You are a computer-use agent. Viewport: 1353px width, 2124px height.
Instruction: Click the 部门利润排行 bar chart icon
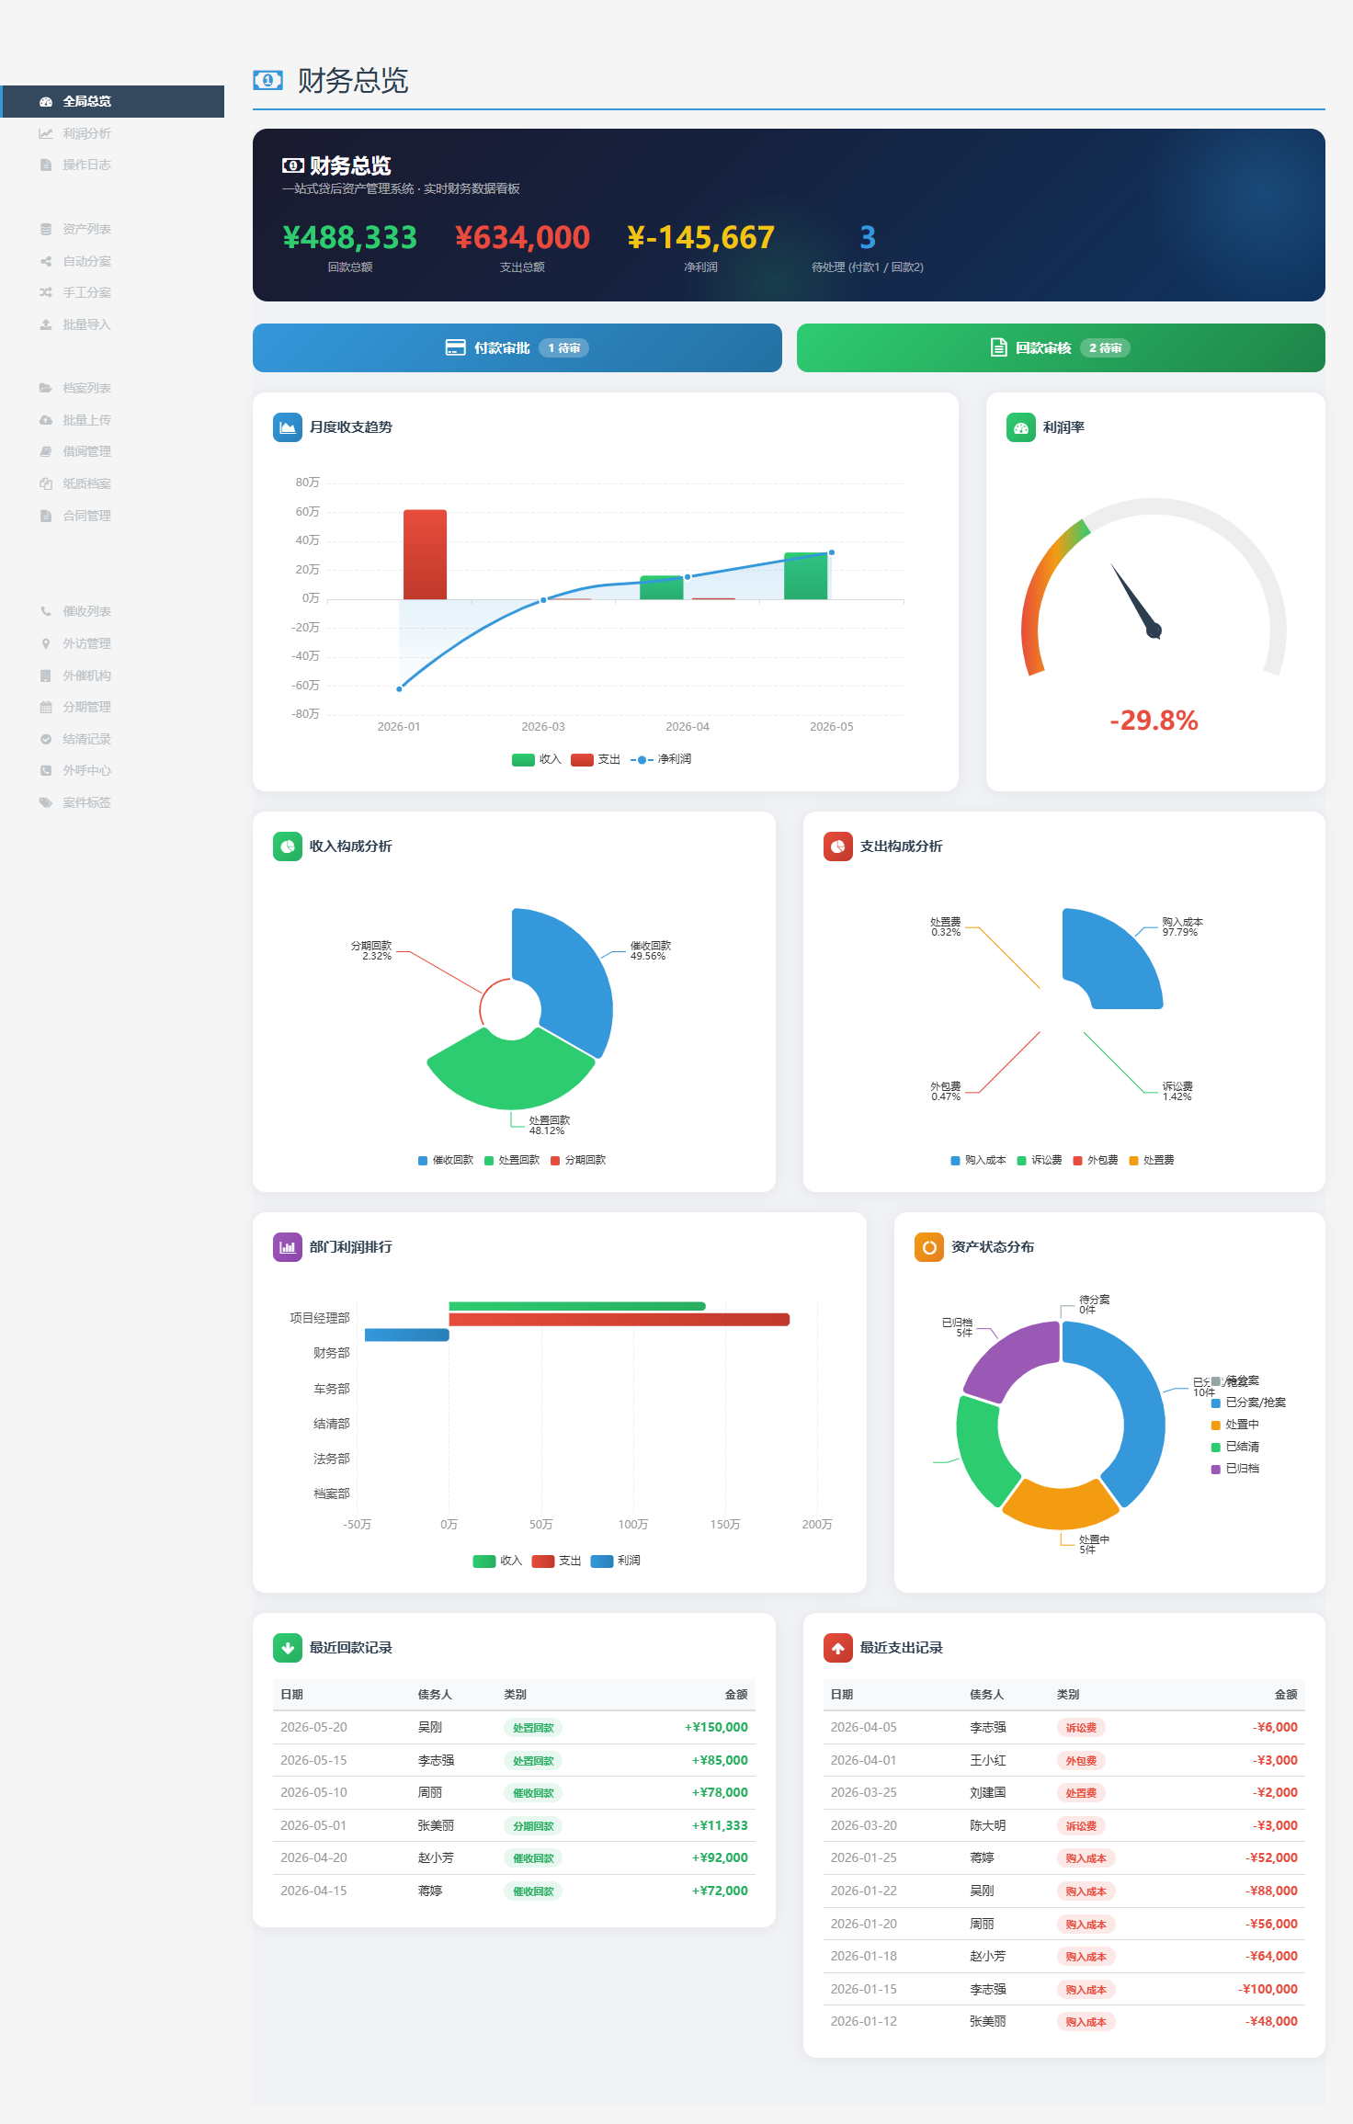(288, 1247)
